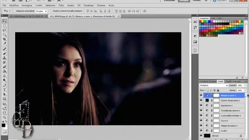
Task: Click the lock all icon in Livelli
Action: click(x=218, y=90)
